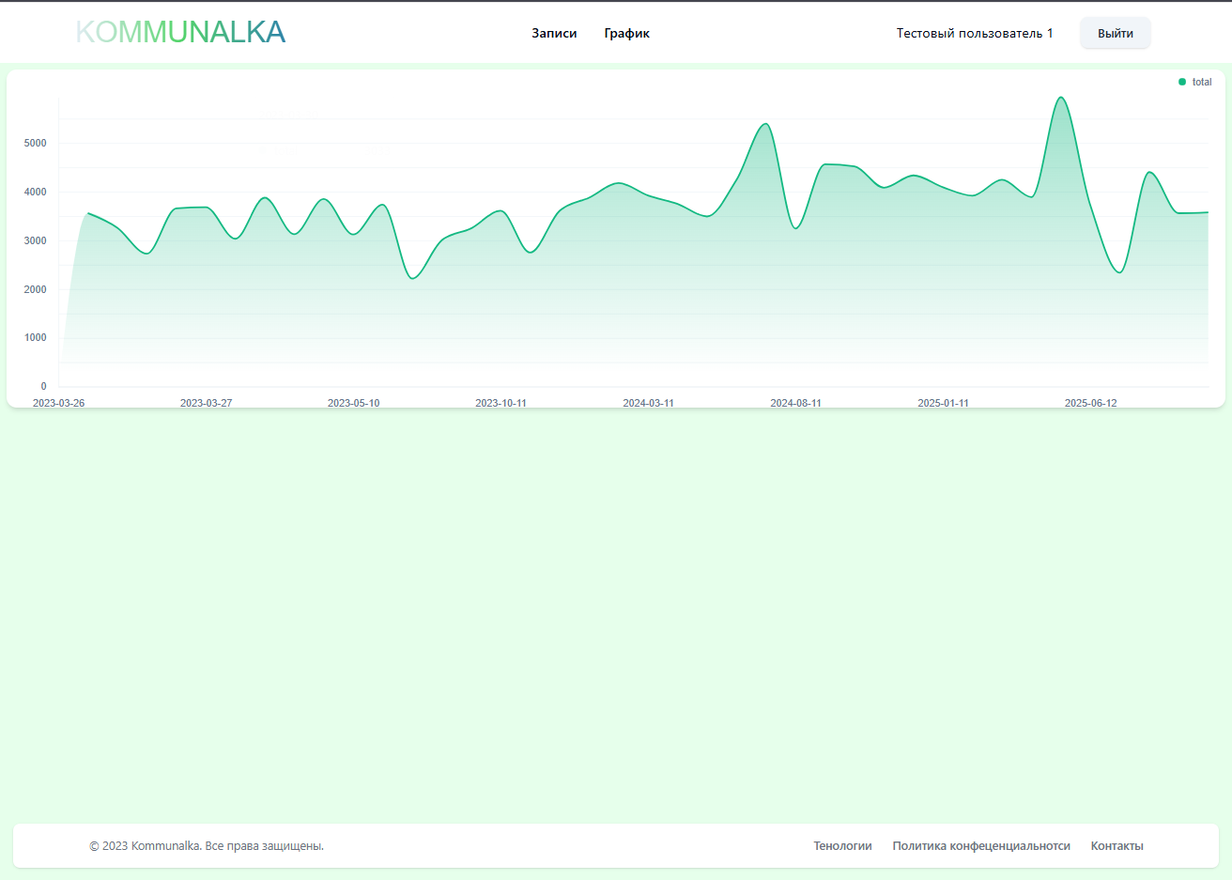Switch to the График page
1232x880 pixels.
point(626,33)
